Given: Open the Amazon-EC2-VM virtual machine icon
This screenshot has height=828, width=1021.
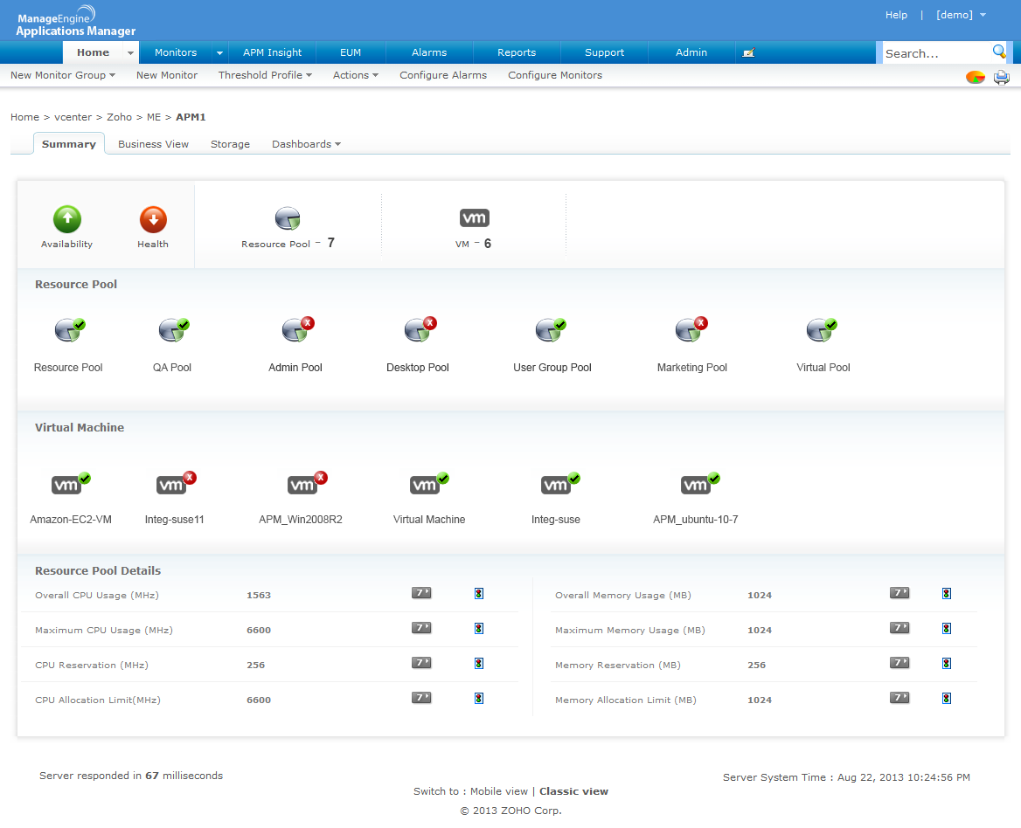Looking at the screenshot, I should [70, 483].
